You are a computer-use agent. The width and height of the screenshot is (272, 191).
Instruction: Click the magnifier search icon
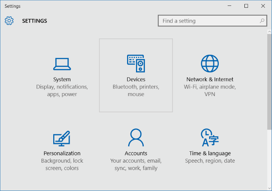pos(262,21)
